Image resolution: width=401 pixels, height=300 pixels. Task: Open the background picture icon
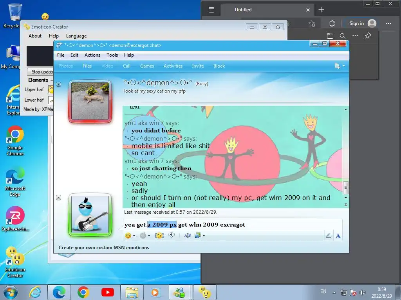pos(198,236)
